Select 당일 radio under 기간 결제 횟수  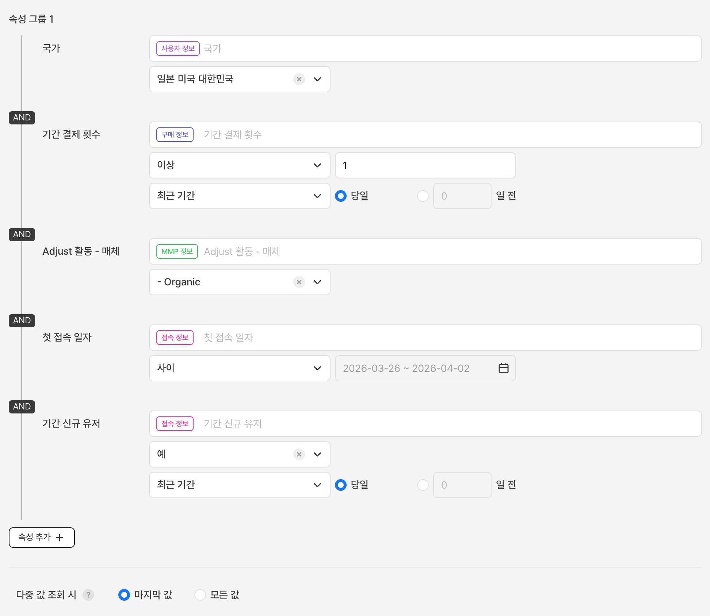click(341, 196)
